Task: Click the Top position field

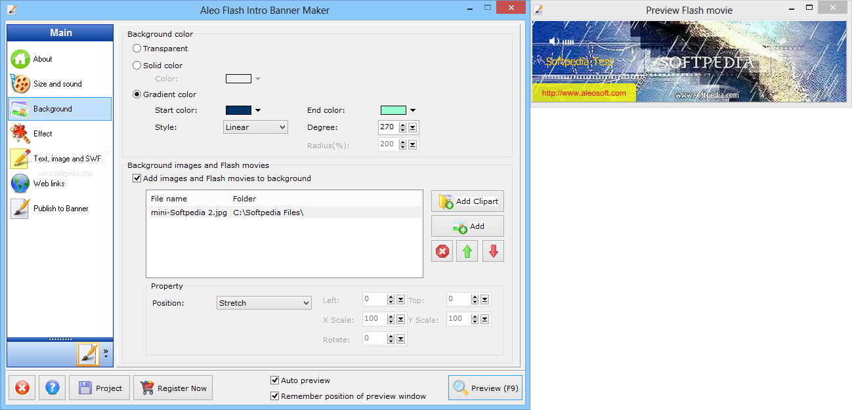Action: click(x=458, y=299)
